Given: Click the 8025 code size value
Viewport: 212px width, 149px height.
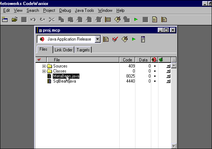Looking at the screenshot, I should click(x=130, y=76).
